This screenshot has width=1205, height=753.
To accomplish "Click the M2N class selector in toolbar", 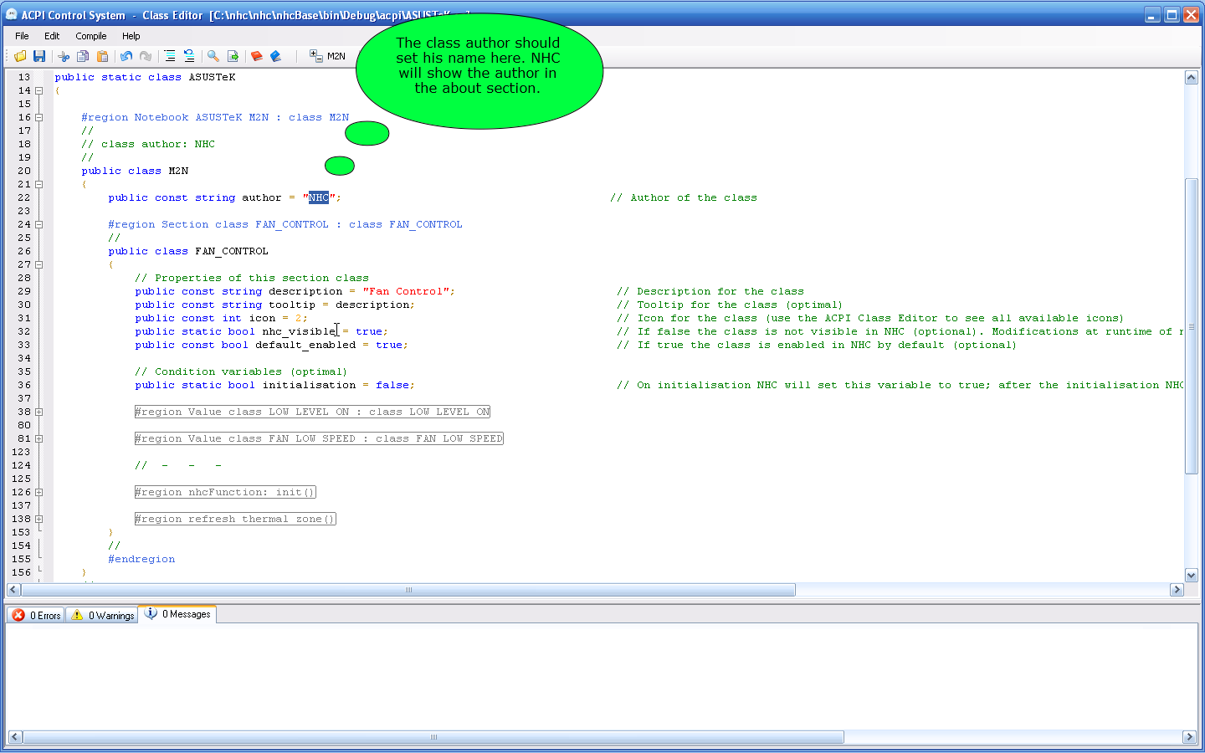I will (328, 56).
